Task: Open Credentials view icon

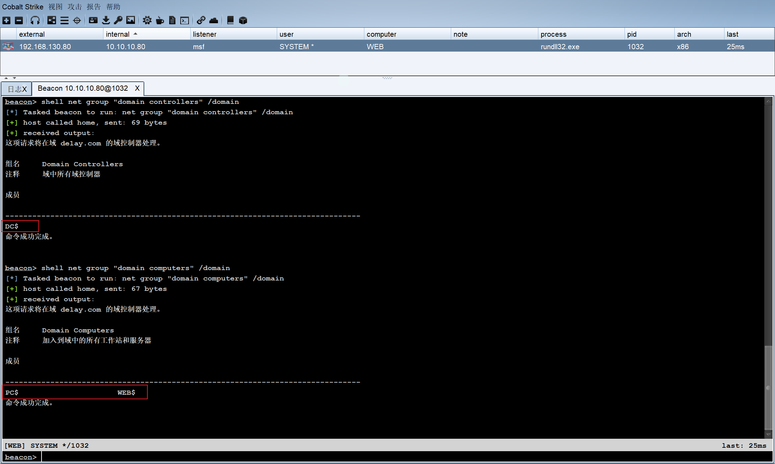Action: coord(93,20)
